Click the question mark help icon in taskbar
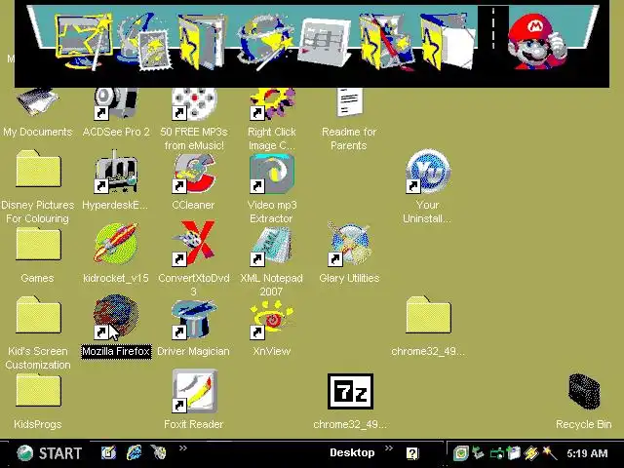624x468 pixels. pyautogui.click(x=412, y=453)
